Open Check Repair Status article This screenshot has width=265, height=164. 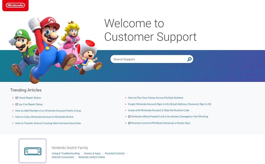(29, 98)
